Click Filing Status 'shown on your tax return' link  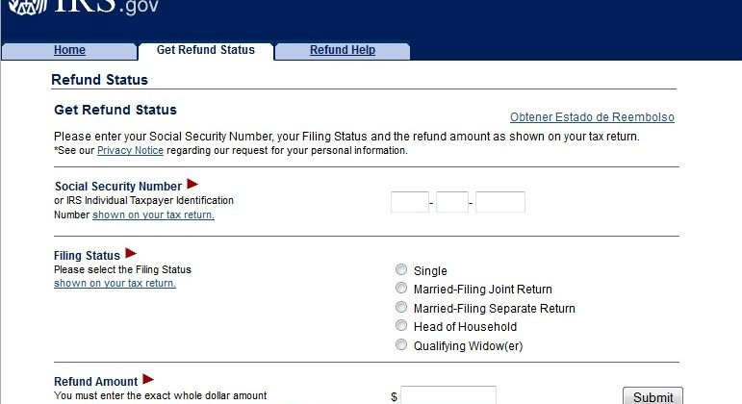click(x=115, y=284)
